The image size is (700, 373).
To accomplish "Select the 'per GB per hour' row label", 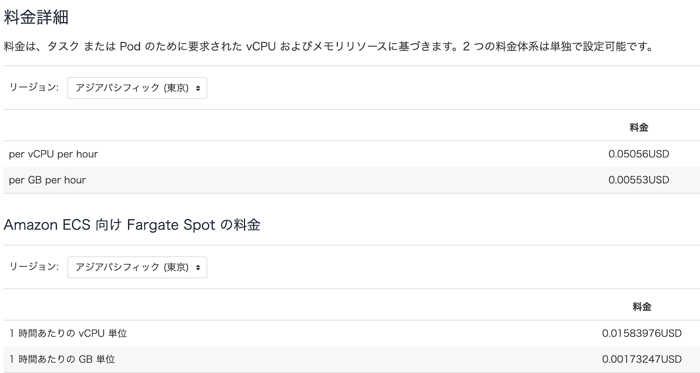I will click(x=47, y=180).
